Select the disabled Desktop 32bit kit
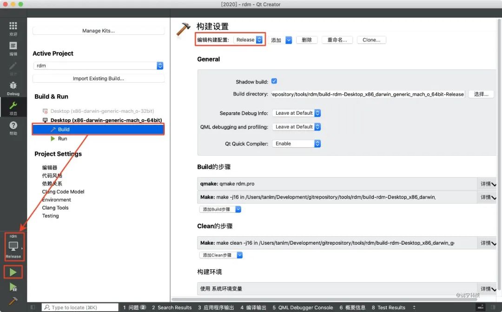Image resolution: width=502 pixels, height=312 pixels. coord(102,111)
